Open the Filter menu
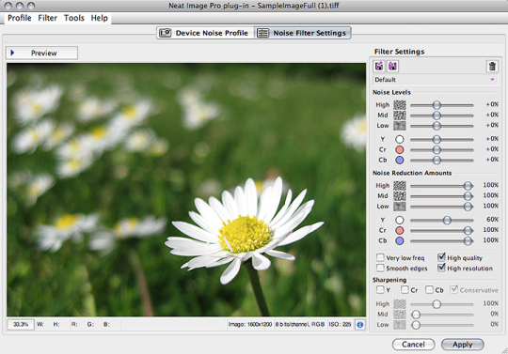 (47, 18)
